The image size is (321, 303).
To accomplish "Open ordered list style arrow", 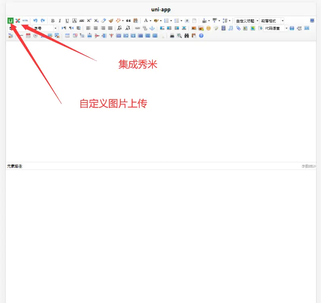I will [x=171, y=21].
